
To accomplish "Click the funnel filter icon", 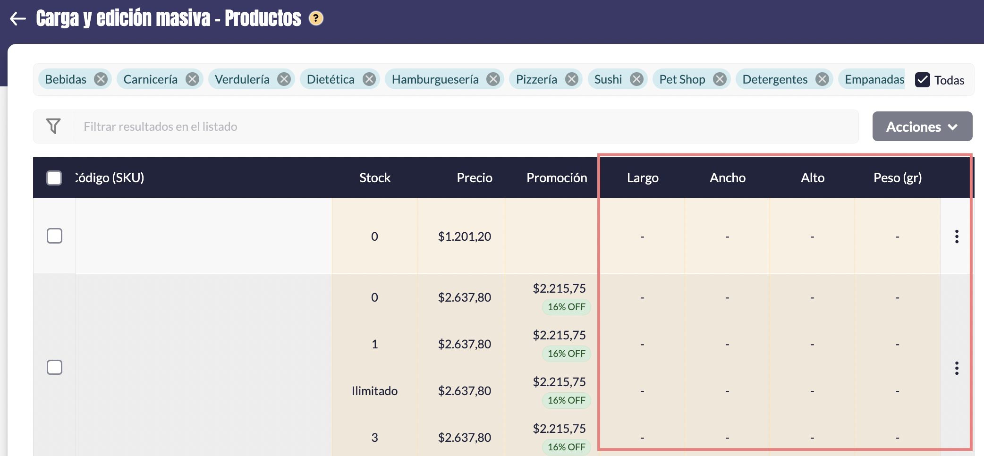I will click(x=53, y=126).
